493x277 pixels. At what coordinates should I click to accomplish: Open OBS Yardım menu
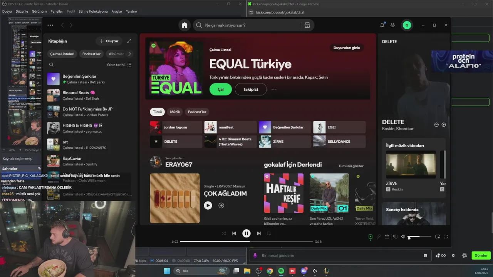click(131, 11)
